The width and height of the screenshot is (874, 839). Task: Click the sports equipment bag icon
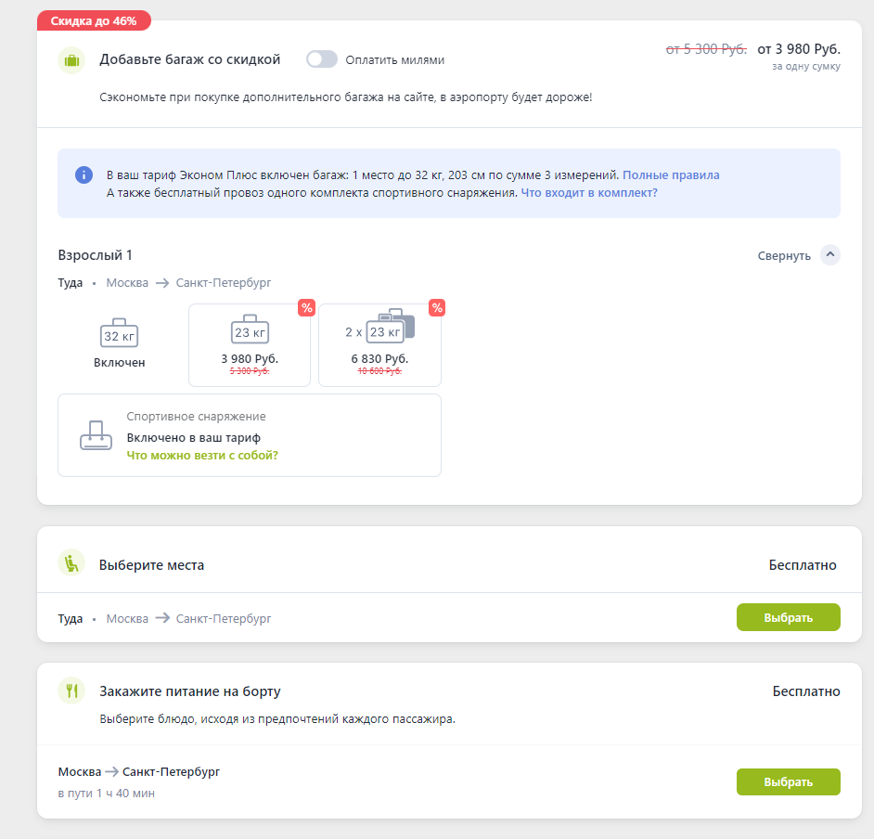coord(94,435)
